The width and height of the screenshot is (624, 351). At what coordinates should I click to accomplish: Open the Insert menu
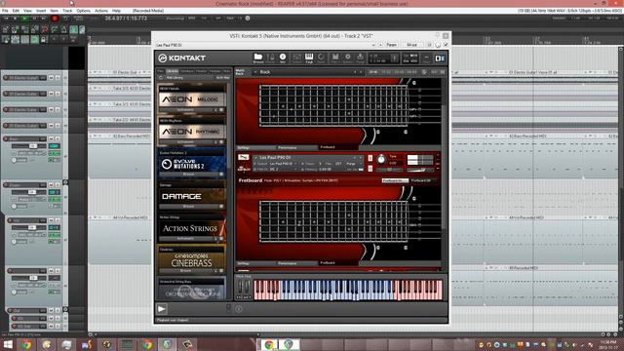point(41,11)
